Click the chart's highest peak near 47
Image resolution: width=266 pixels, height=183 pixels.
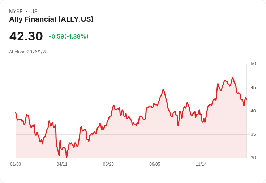point(233,78)
